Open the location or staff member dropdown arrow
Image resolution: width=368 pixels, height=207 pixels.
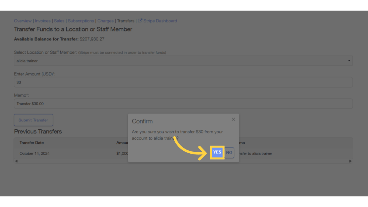pos(349,61)
